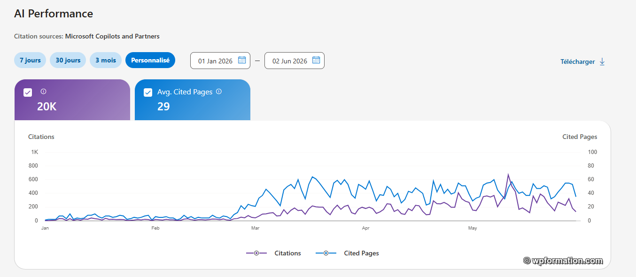Click the May label on the x-axis

[x=473, y=228]
